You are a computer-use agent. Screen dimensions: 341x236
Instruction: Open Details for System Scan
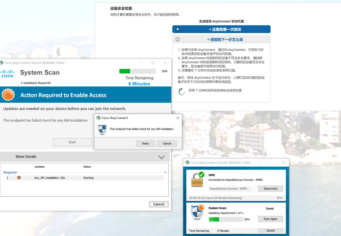[x=269, y=209]
